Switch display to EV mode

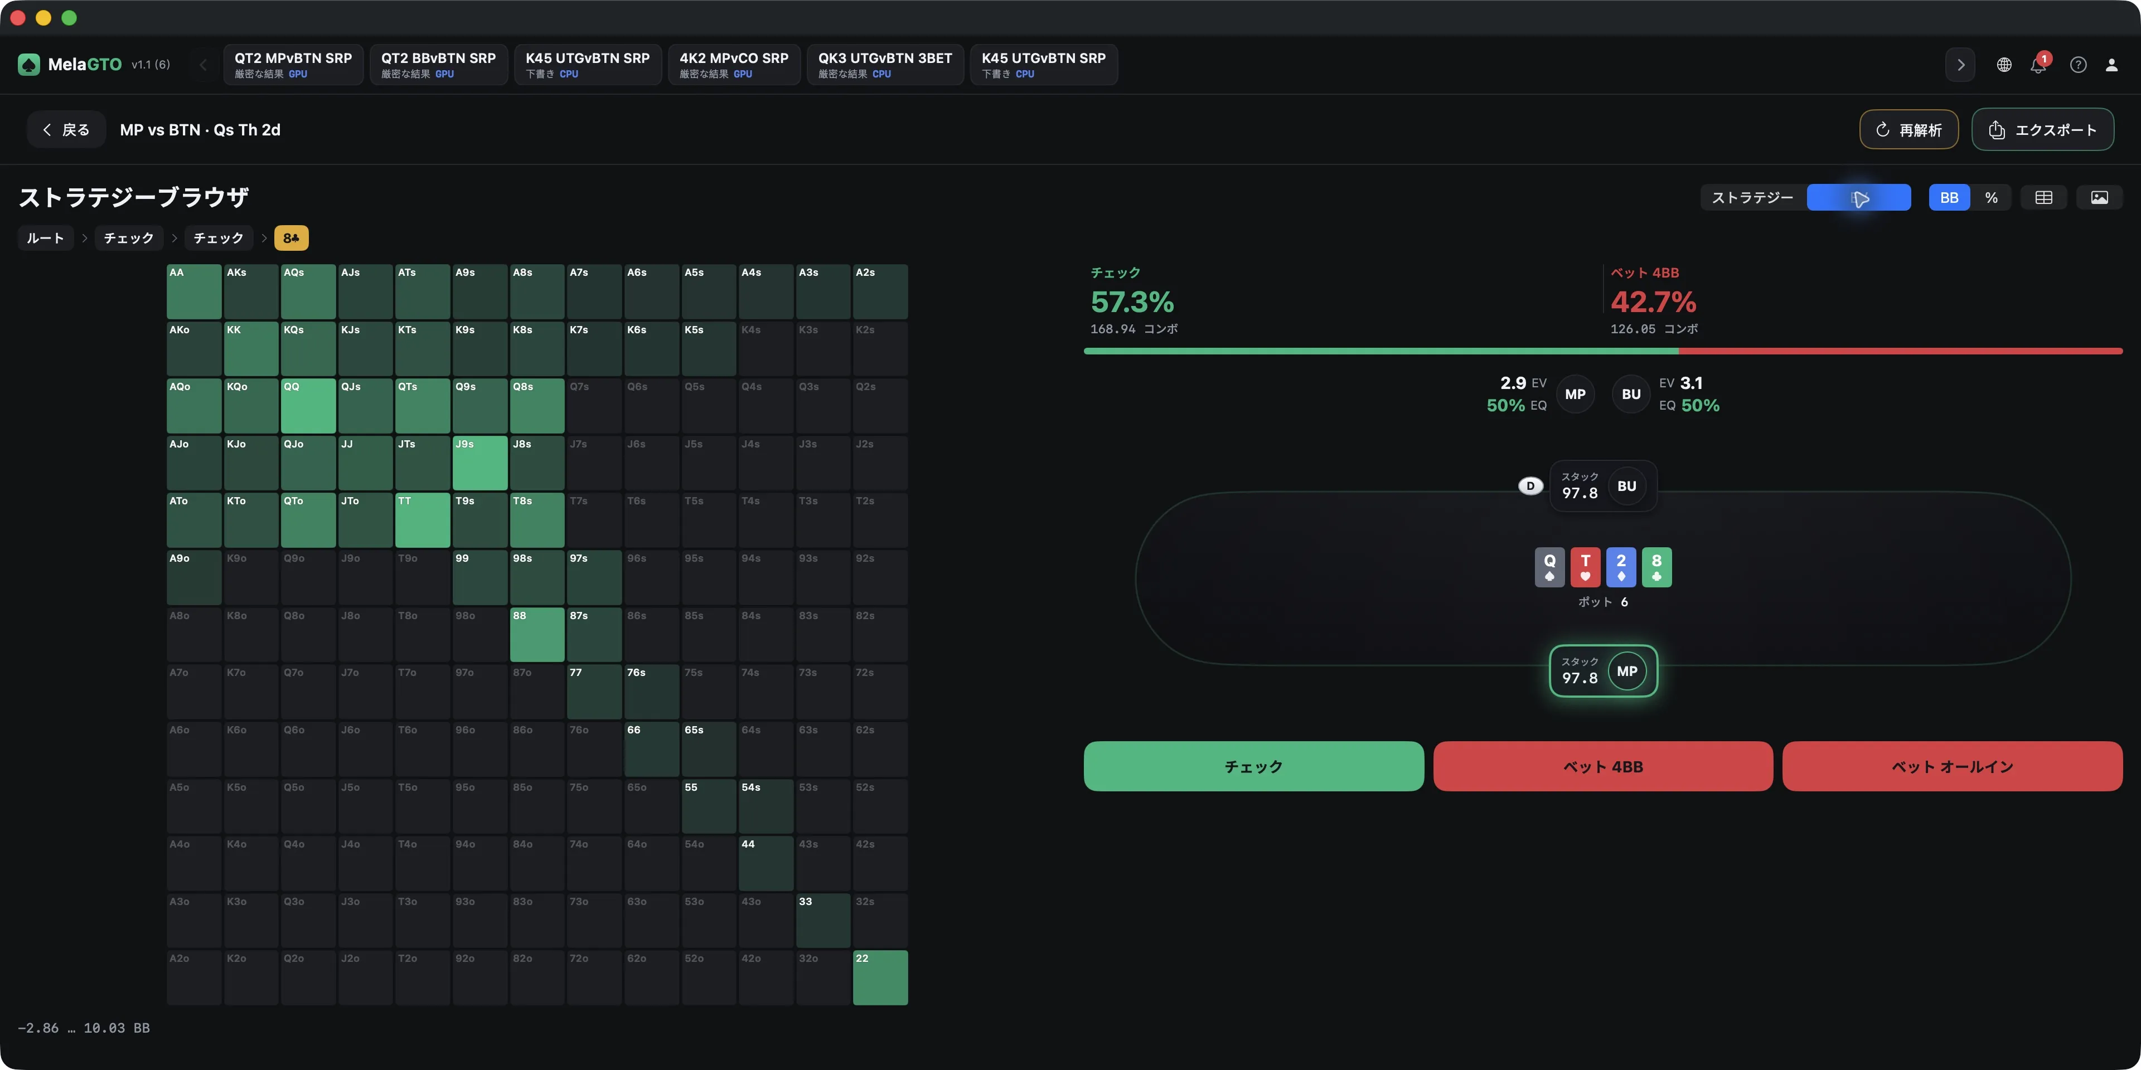[1859, 198]
